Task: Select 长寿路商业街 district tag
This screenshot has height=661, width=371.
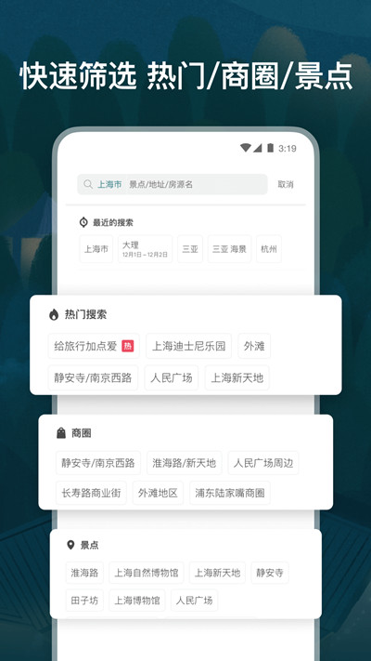Action: point(91,493)
